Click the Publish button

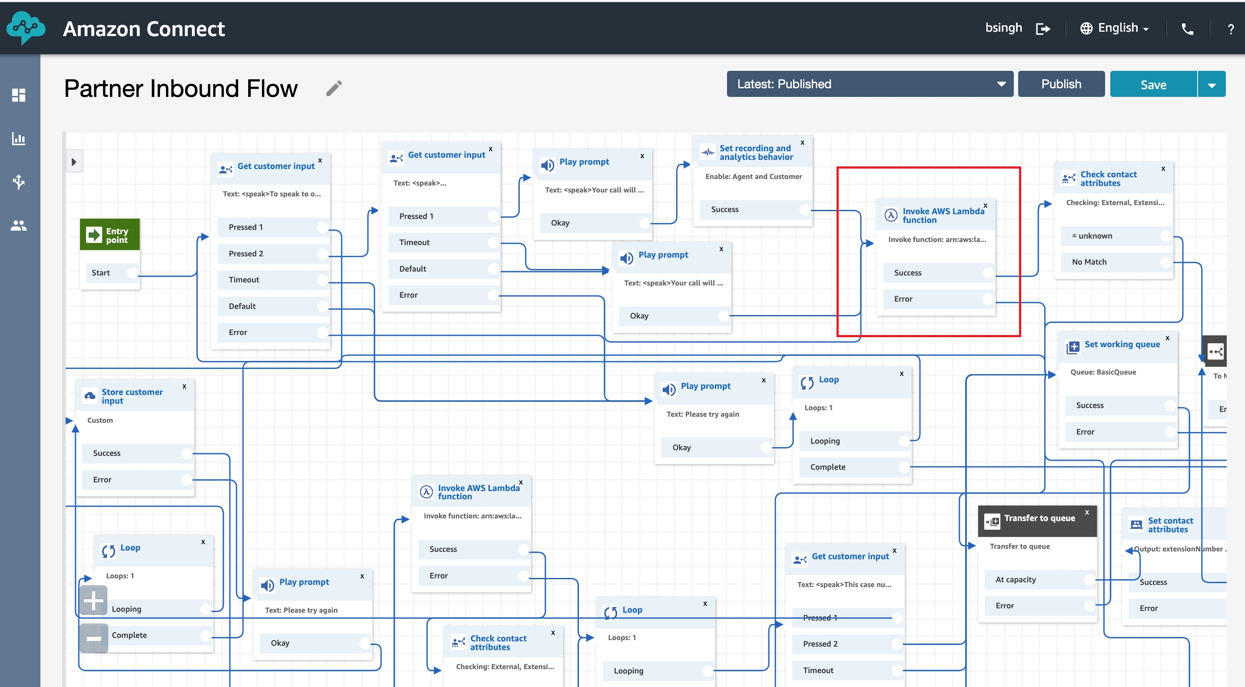(x=1061, y=84)
